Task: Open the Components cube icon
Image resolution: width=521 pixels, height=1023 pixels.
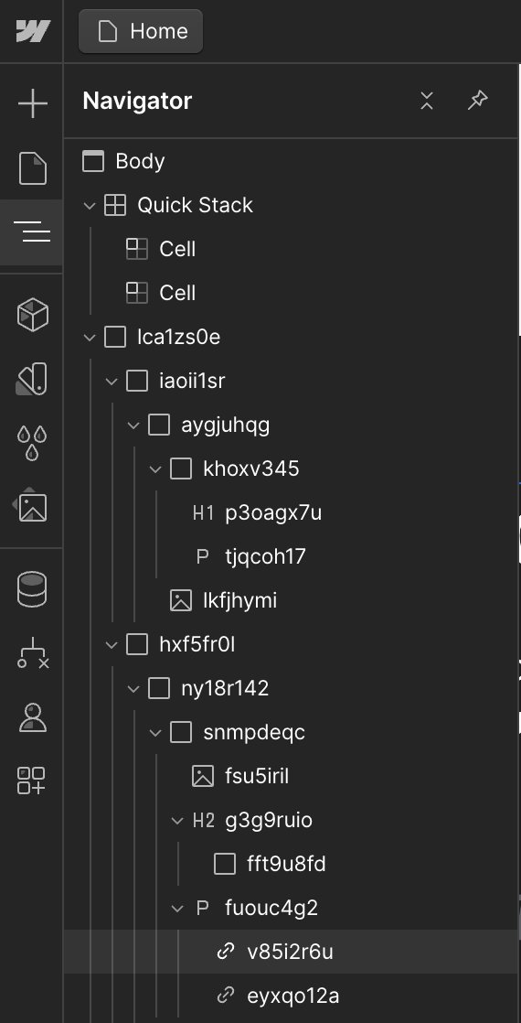Action: coord(32,315)
